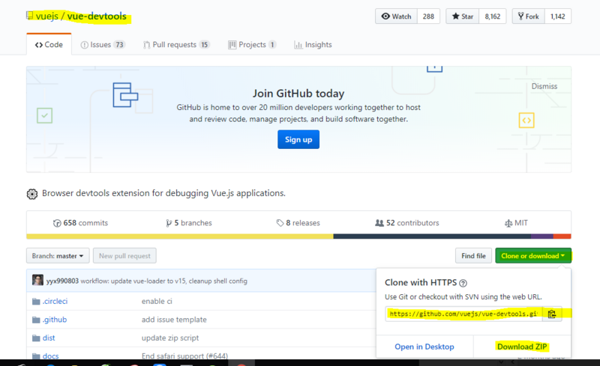This screenshot has height=366, width=600.
Task: Click the repository description gear icon
Action: 32,194
